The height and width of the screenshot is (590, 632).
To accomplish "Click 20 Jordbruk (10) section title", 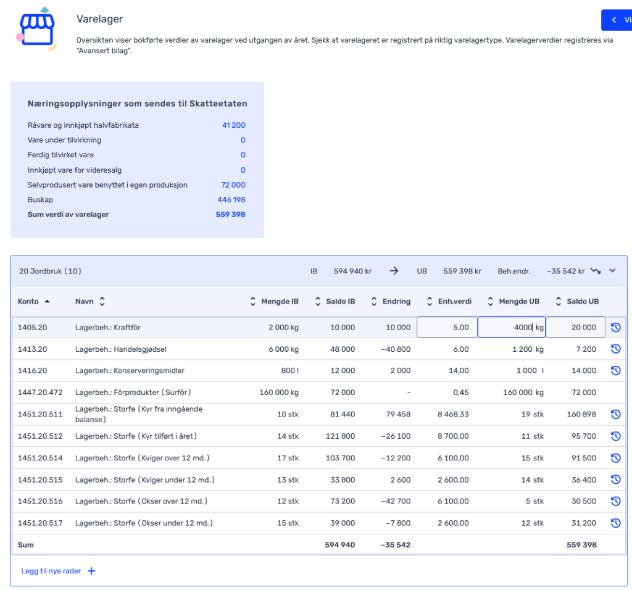I will tap(50, 271).
